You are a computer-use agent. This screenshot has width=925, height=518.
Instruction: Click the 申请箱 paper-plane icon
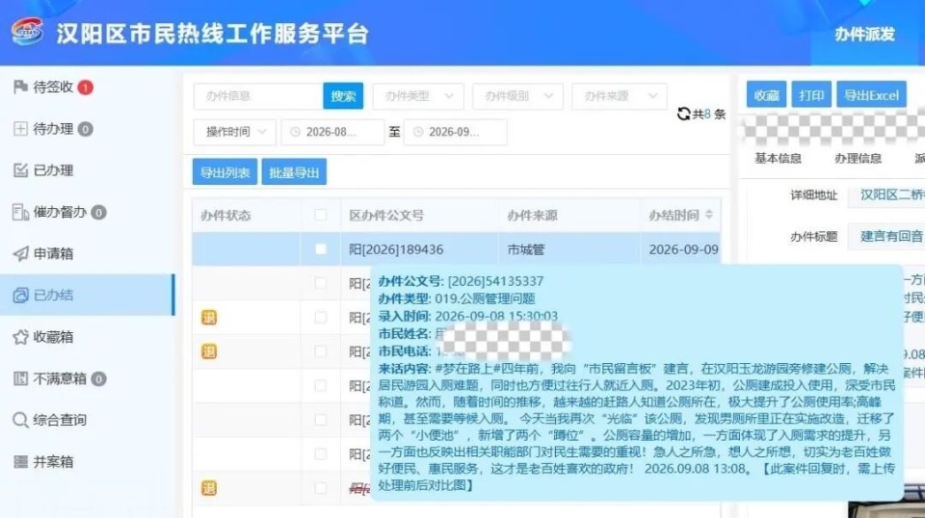pyautogui.click(x=20, y=253)
